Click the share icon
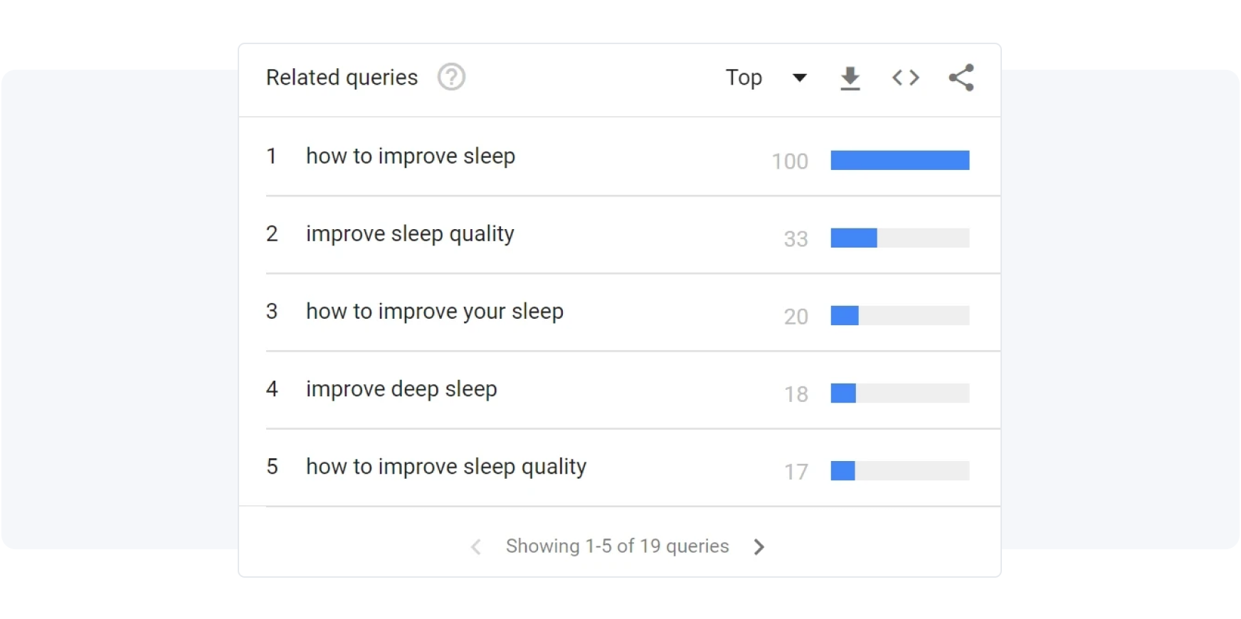 (961, 78)
